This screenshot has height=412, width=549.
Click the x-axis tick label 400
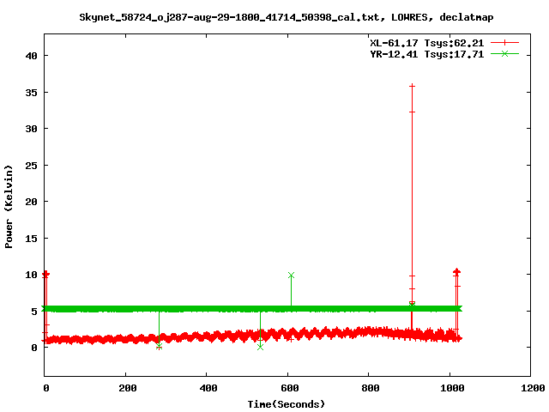pos(208,388)
